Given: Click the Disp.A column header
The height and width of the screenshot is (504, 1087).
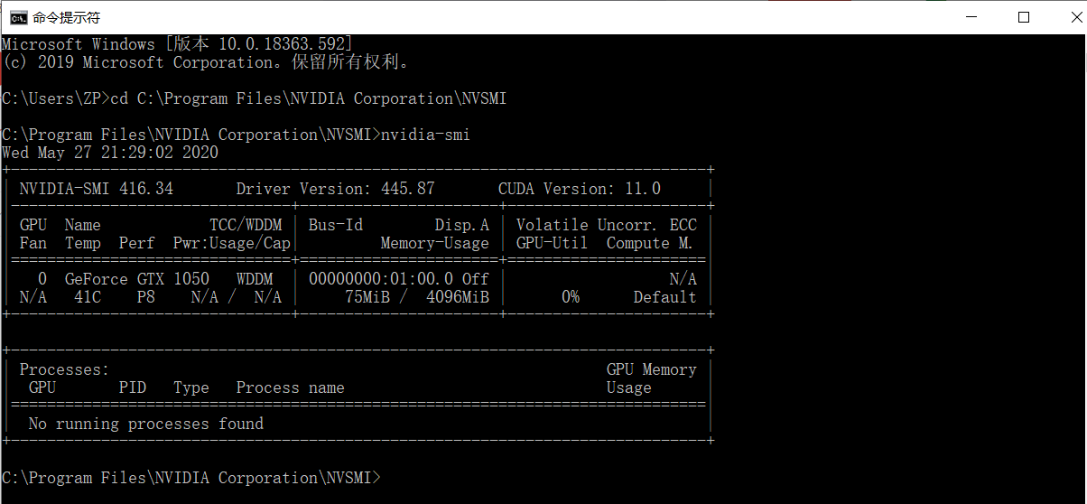Looking at the screenshot, I should point(461,225).
